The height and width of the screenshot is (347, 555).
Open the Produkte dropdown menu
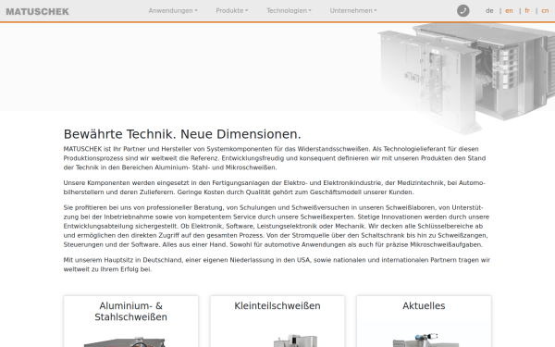coord(232,10)
